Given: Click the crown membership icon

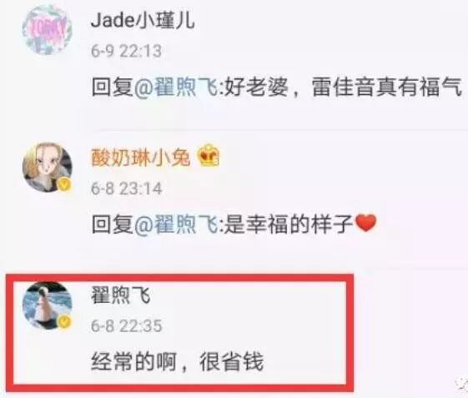Looking at the screenshot, I should pyautogui.click(x=209, y=155).
